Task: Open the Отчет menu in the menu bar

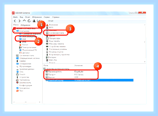Action: [28, 17]
